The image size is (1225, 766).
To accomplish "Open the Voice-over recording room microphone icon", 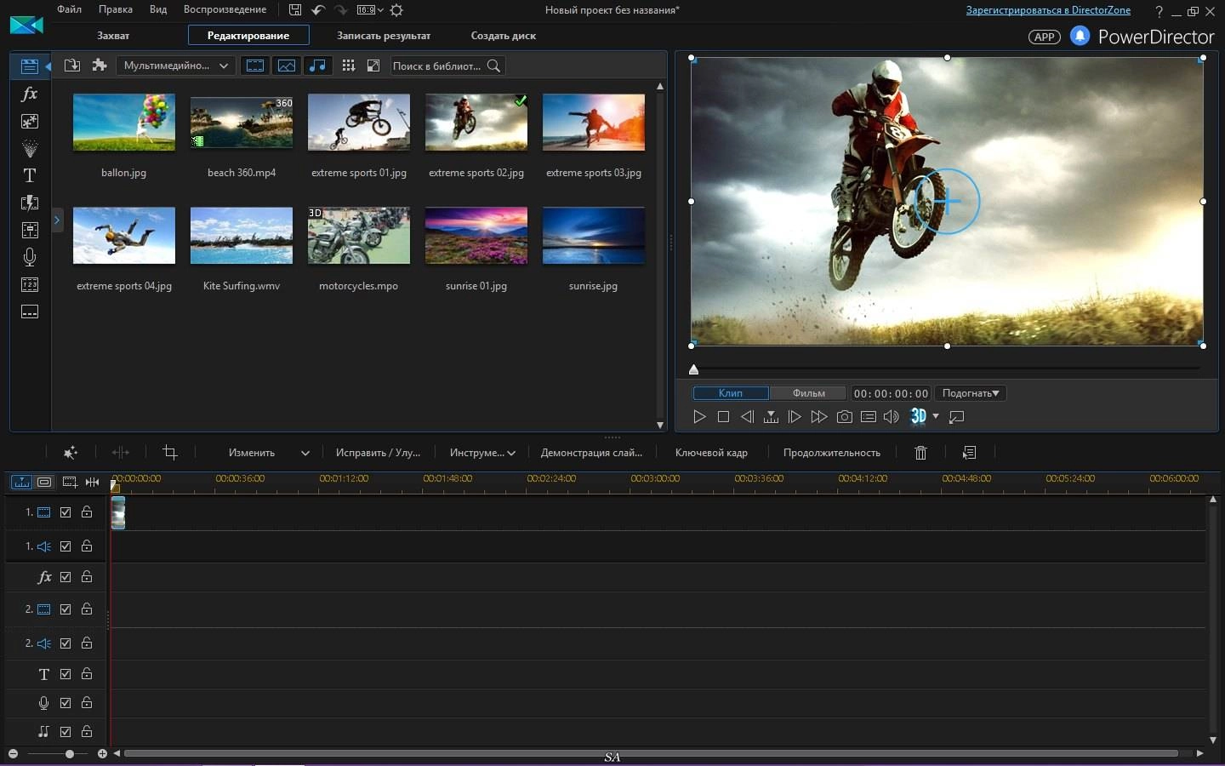I will point(30,257).
